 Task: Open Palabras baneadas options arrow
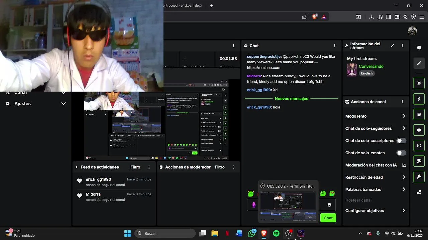coord(404,189)
